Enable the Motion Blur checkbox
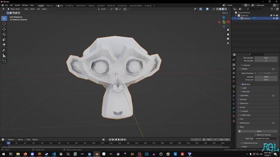 point(241,115)
